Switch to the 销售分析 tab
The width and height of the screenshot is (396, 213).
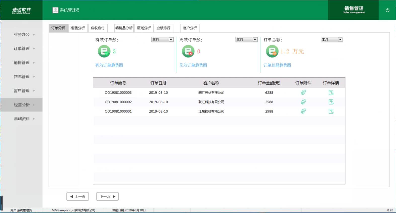78,28
